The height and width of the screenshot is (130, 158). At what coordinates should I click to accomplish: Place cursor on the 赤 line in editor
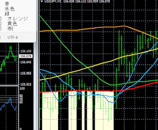(x=10, y=28)
